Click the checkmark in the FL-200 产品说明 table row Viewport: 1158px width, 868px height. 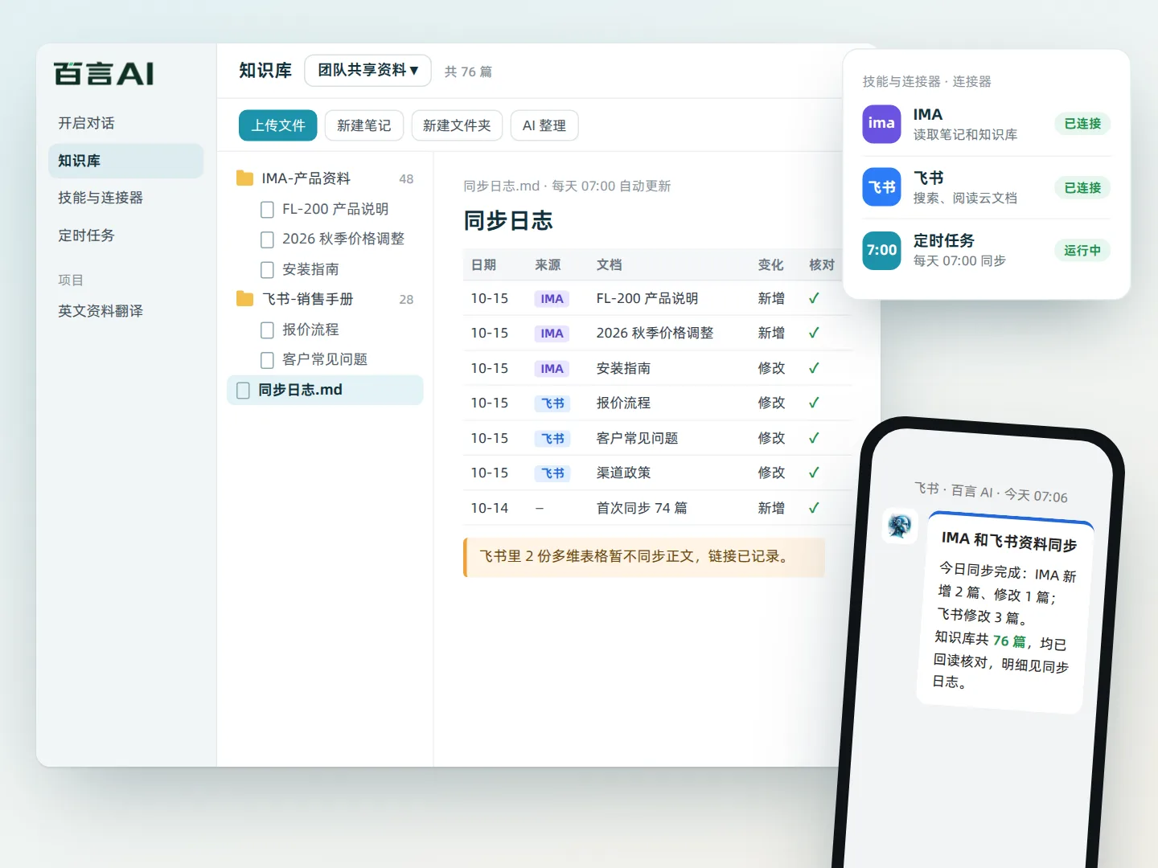[x=814, y=298]
